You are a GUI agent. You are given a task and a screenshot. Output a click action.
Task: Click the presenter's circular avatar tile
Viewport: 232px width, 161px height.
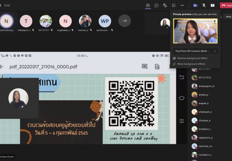[x=18, y=98]
